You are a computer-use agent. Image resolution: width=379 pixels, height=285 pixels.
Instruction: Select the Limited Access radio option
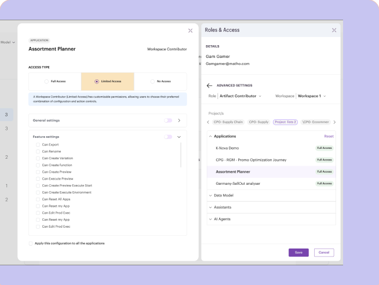(x=97, y=82)
